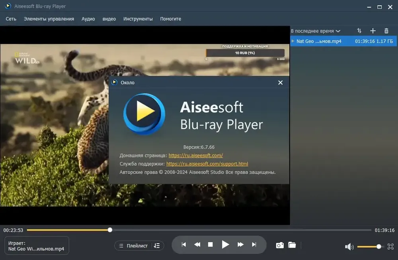Click the trash icon to clear playlist
398x260 pixels.
tap(386, 31)
